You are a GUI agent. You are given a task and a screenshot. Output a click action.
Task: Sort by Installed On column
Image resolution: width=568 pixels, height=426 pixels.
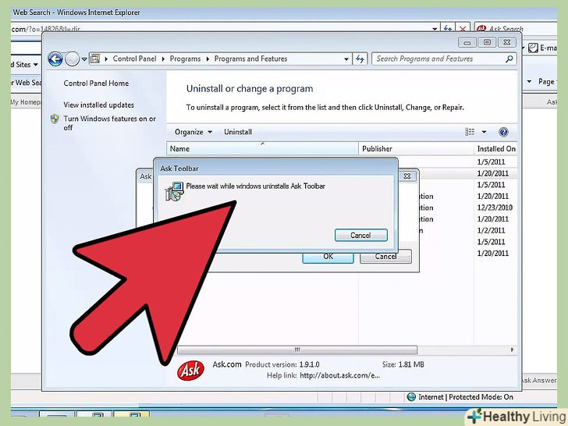pos(495,149)
